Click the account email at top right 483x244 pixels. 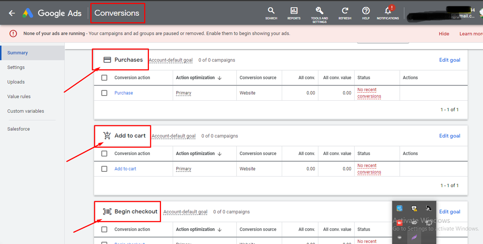pyautogui.click(x=442, y=16)
